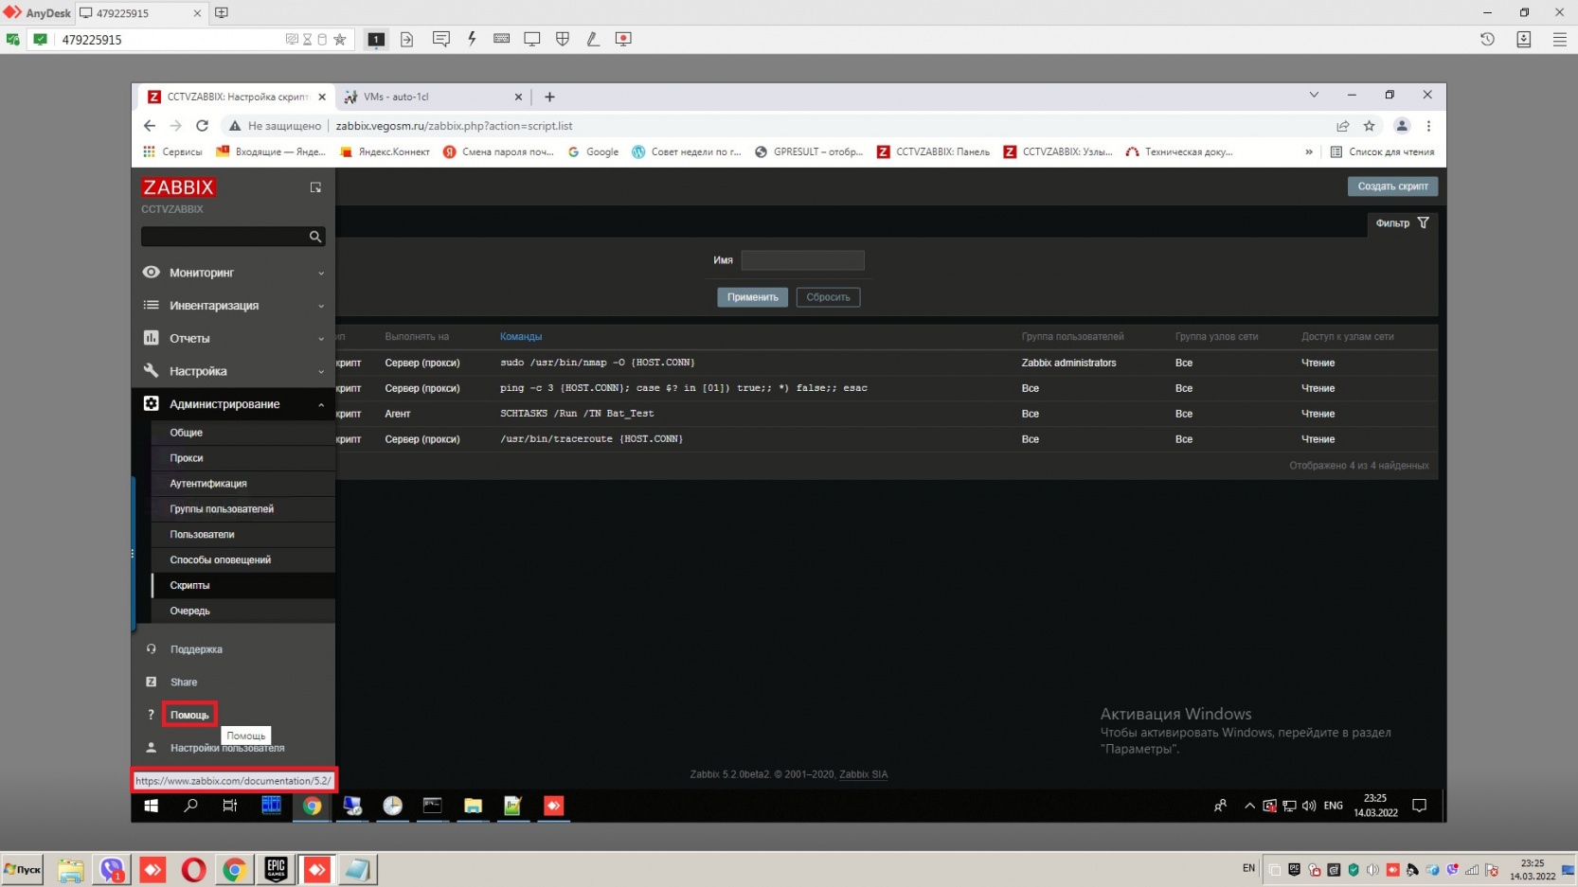Click Chrome's back arrow

(x=150, y=126)
